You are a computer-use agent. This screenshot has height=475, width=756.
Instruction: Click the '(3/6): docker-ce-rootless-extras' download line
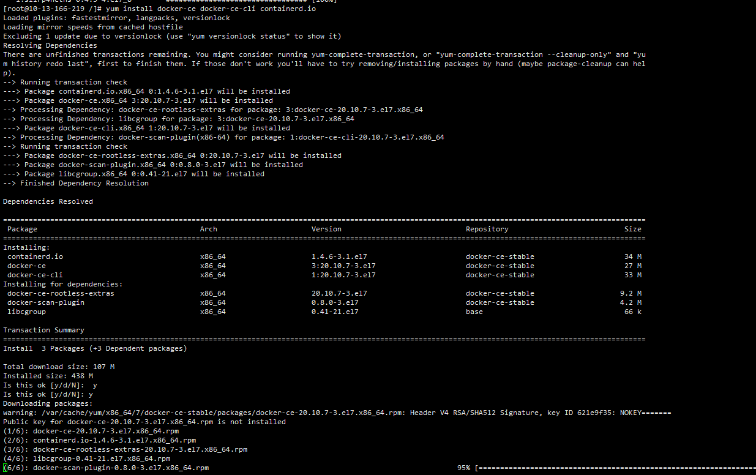tap(125, 449)
